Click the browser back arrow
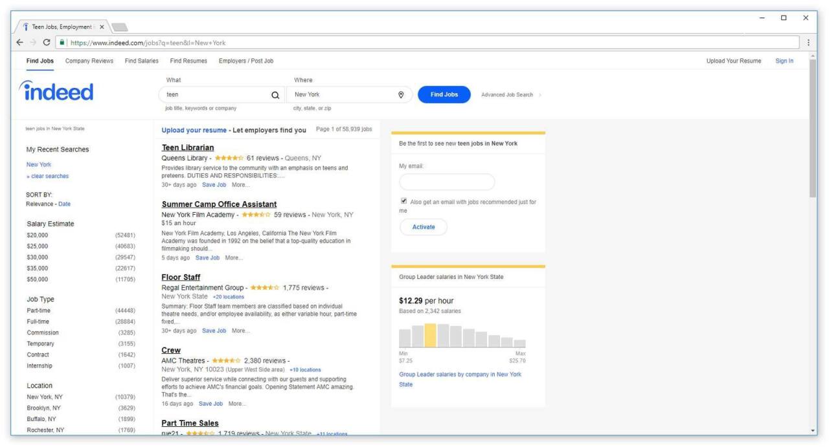This screenshot has height=447, width=829. (19, 43)
